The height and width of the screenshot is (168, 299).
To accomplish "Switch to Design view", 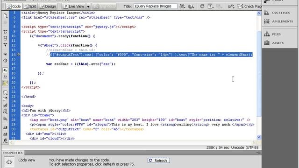I will click(x=48, y=7).
